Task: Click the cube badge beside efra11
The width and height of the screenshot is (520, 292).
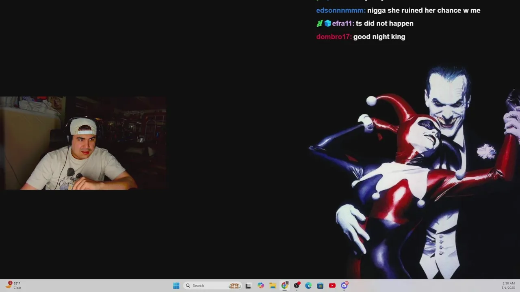Action: (328, 24)
